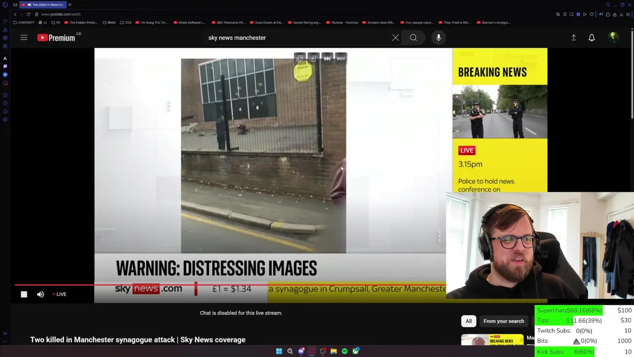634x357 pixels.
Task: Open 'BBC Panorama' bookmark
Action: coord(228,22)
